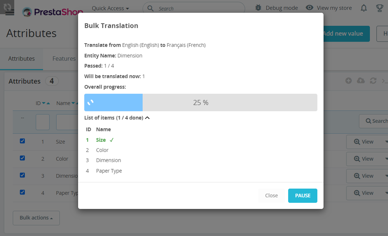Screen dimensions: 388x236
Task: Switch to the Features tab
Action: [x=64, y=58]
